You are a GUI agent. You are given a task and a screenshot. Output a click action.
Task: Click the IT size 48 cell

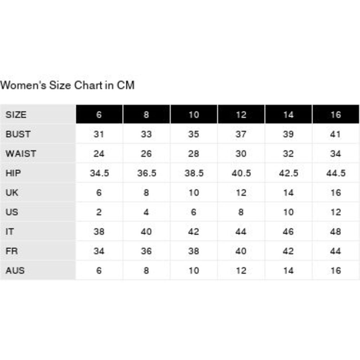tap(336, 231)
